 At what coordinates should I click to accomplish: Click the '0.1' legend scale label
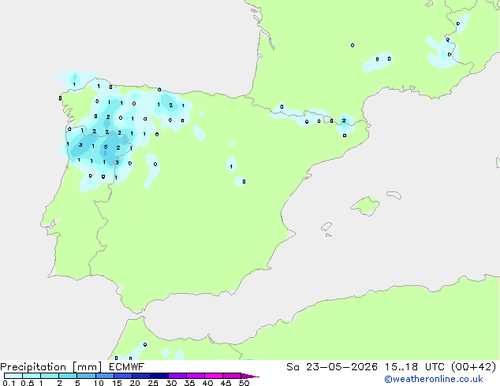9,383
